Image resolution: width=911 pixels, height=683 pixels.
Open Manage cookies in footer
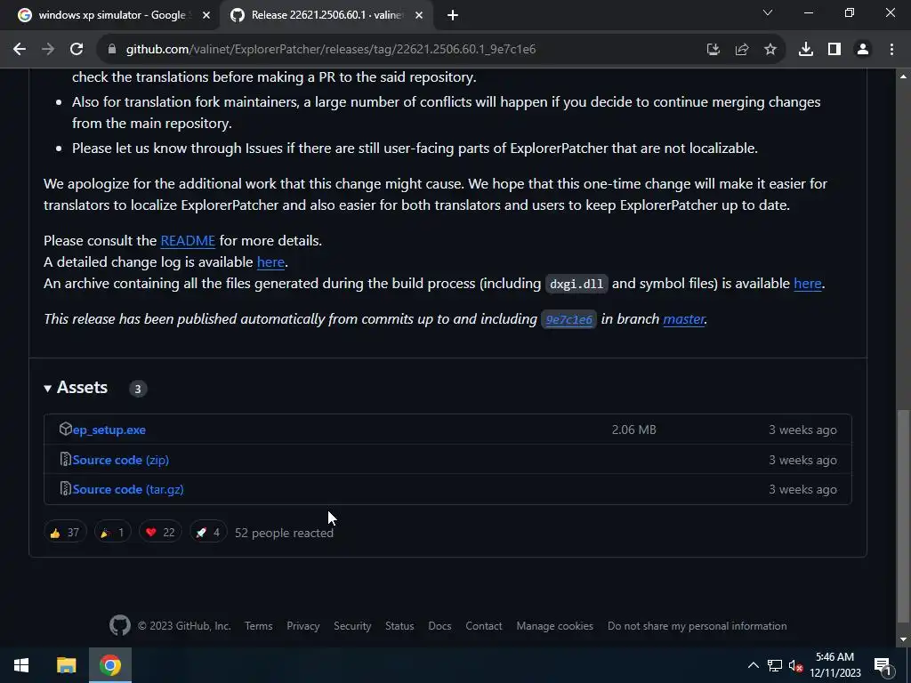(555, 626)
